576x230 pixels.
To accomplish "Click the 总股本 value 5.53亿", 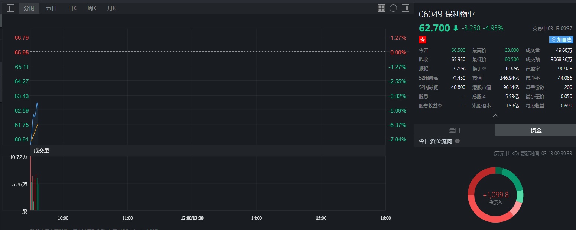I will pos(512,96).
